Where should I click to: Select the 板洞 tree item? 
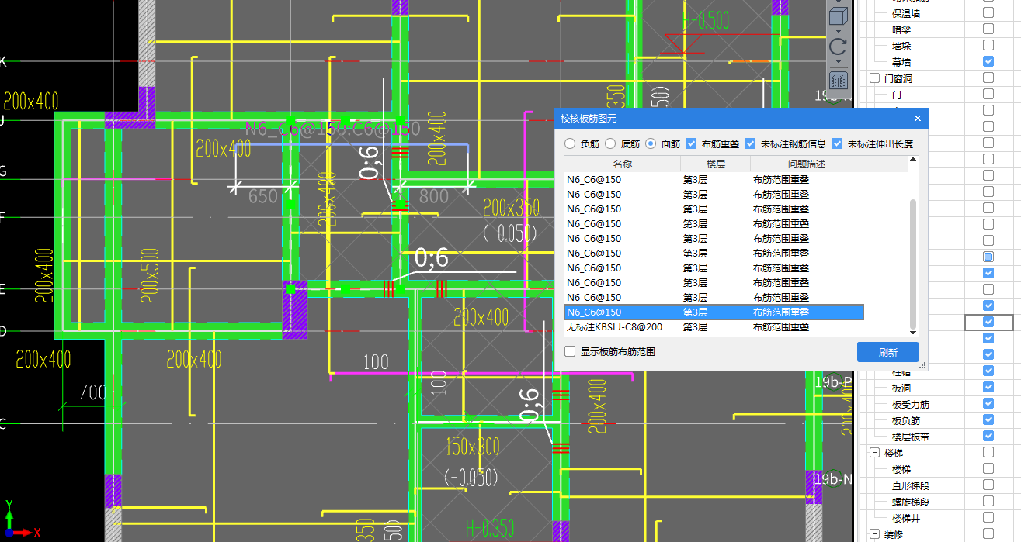[x=901, y=388]
